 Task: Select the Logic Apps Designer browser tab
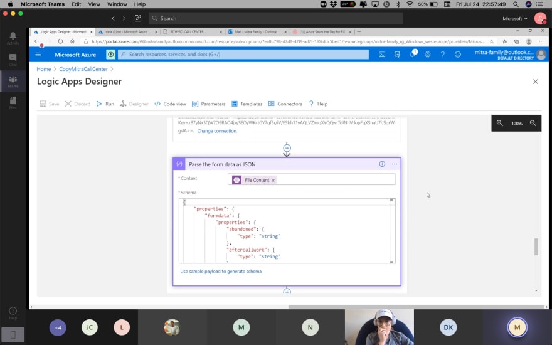(63, 32)
